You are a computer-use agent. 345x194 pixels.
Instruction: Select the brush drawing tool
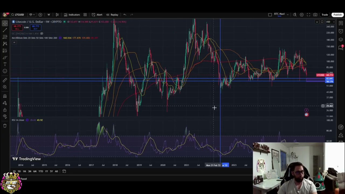(x=5, y=57)
